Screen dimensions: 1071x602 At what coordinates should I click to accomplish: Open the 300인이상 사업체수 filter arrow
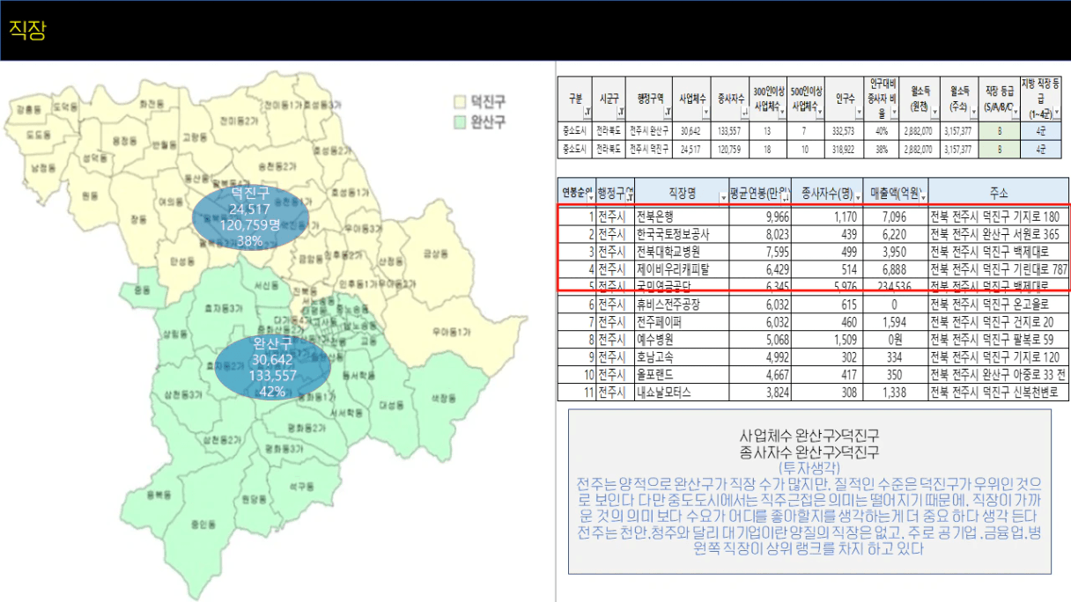click(x=782, y=114)
